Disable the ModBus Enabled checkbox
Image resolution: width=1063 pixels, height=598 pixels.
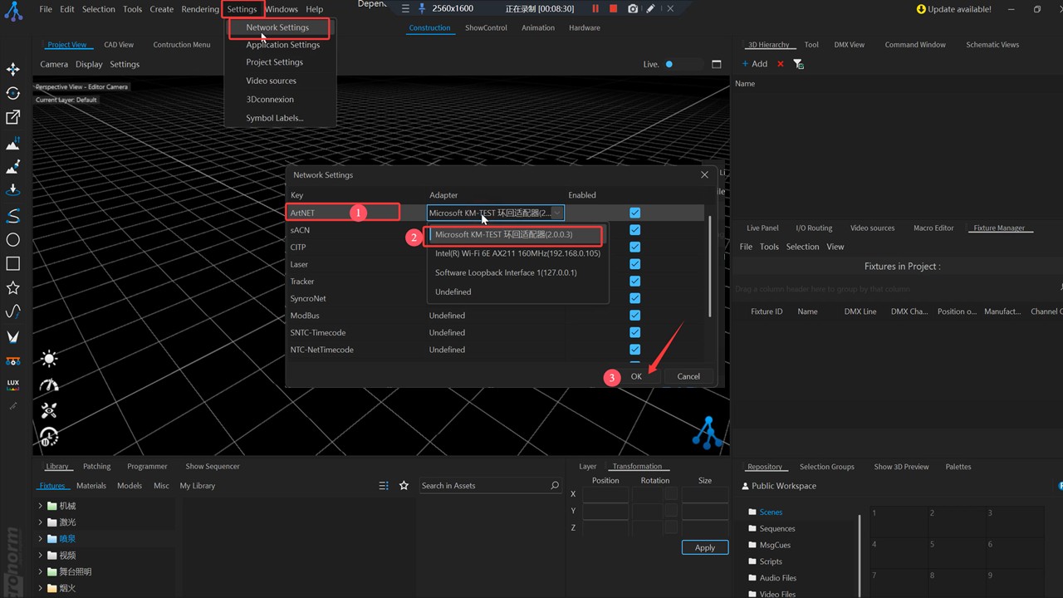pyautogui.click(x=634, y=316)
